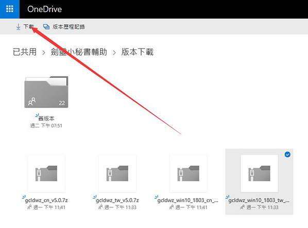The image size is (308, 228).
Task: Click the shared people icon on the folder tile
Action: (32, 101)
